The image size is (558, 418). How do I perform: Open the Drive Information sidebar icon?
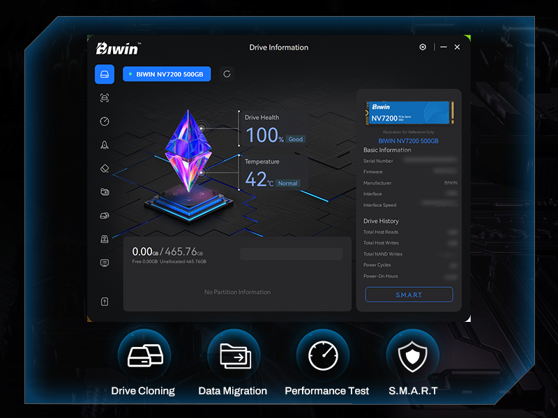click(x=105, y=75)
